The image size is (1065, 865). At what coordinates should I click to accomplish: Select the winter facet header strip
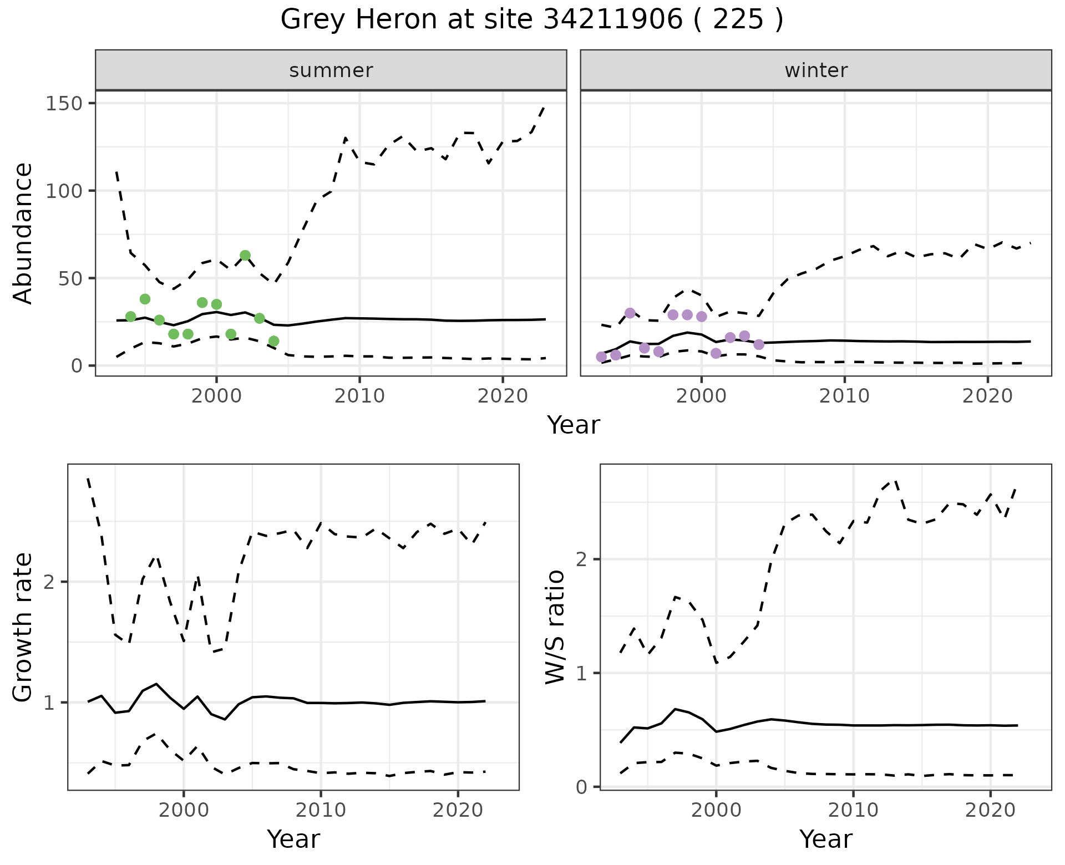tap(815, 70)
